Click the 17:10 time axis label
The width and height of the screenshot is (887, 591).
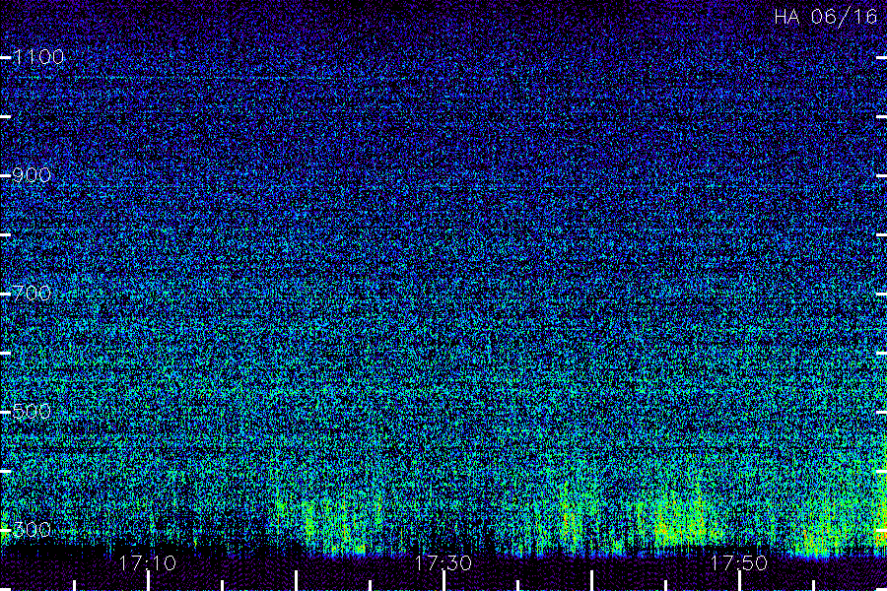[x=148, y=563]
